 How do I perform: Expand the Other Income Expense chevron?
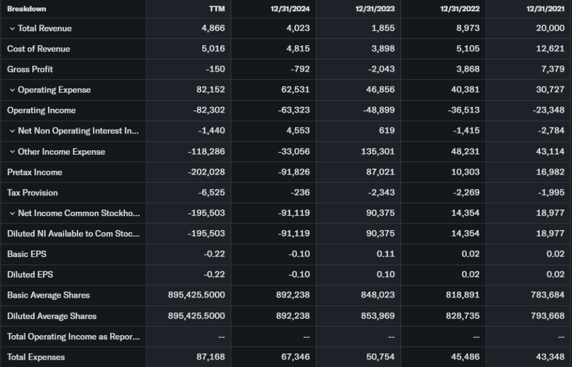click(x=12, y=152)
